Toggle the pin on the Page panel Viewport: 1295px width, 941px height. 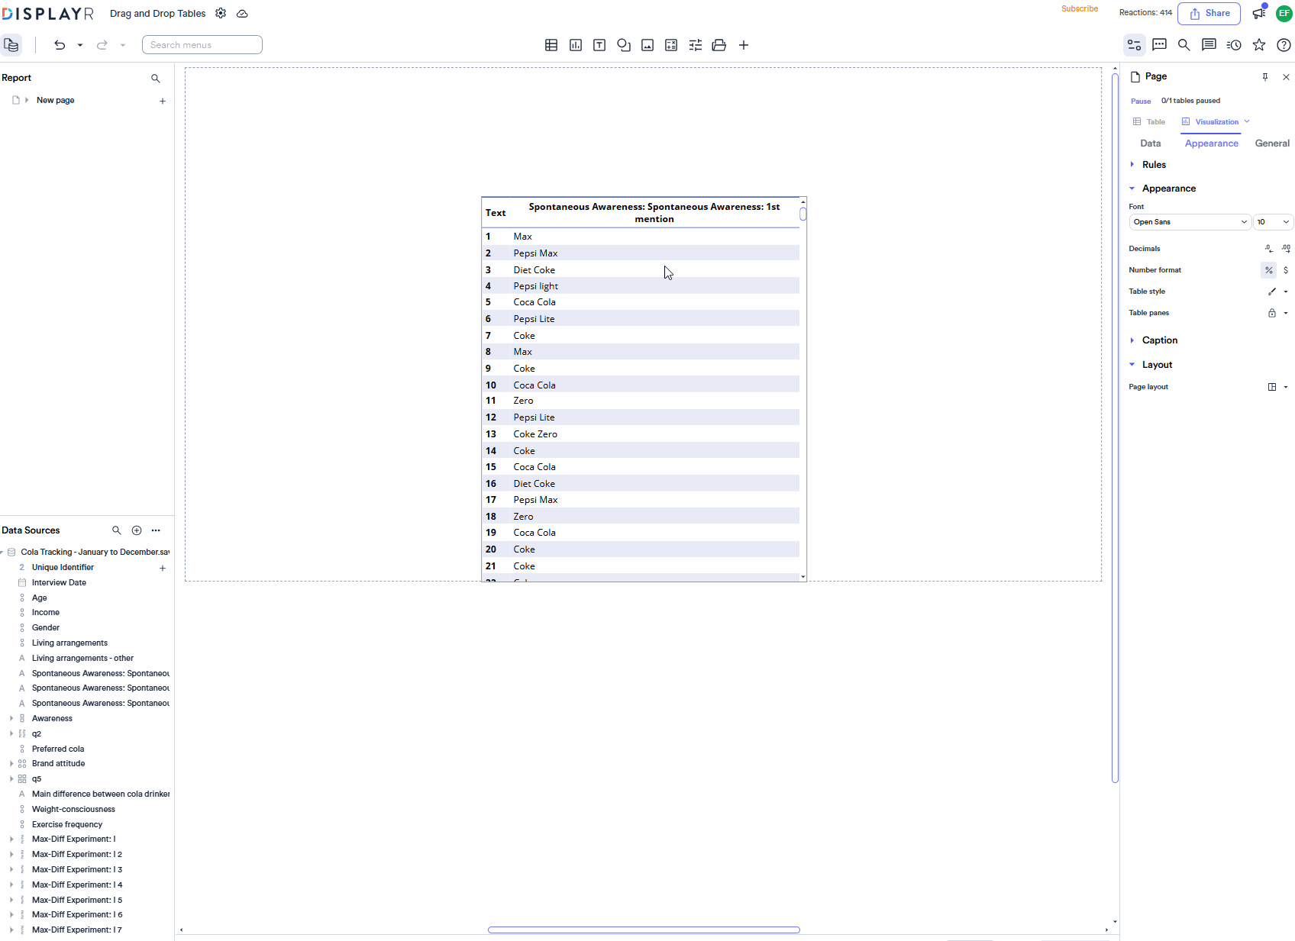pos(1265,77)
